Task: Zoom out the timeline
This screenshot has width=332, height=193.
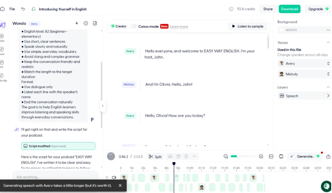Action: (226, 156)
